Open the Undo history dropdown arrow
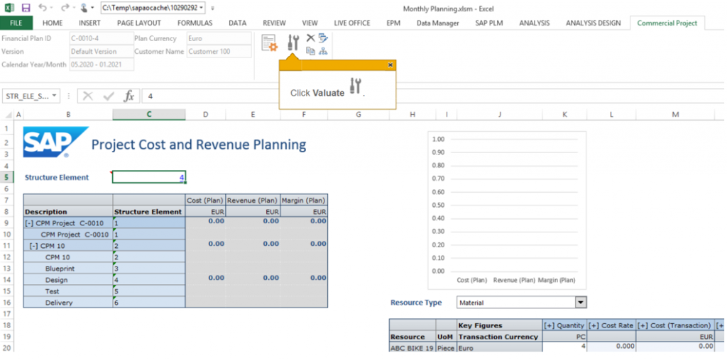Screen dimensions: 727x360 (x=51, y=8)
